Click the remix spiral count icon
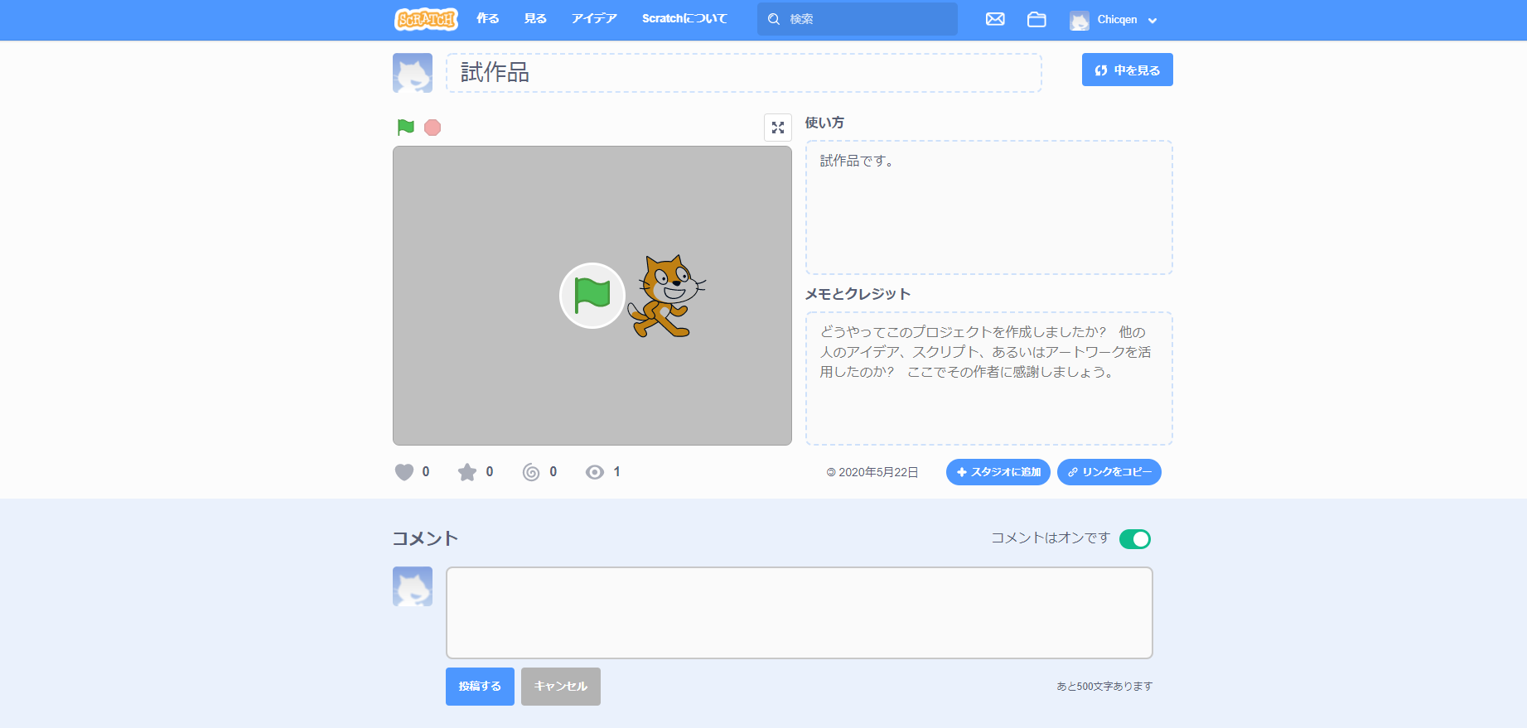Screen dimensions: 1527x728 [x=531, y=472]
